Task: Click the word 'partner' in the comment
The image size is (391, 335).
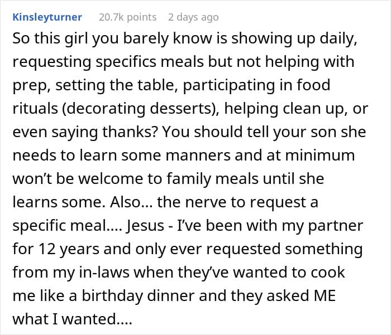Action: (332, 226)
